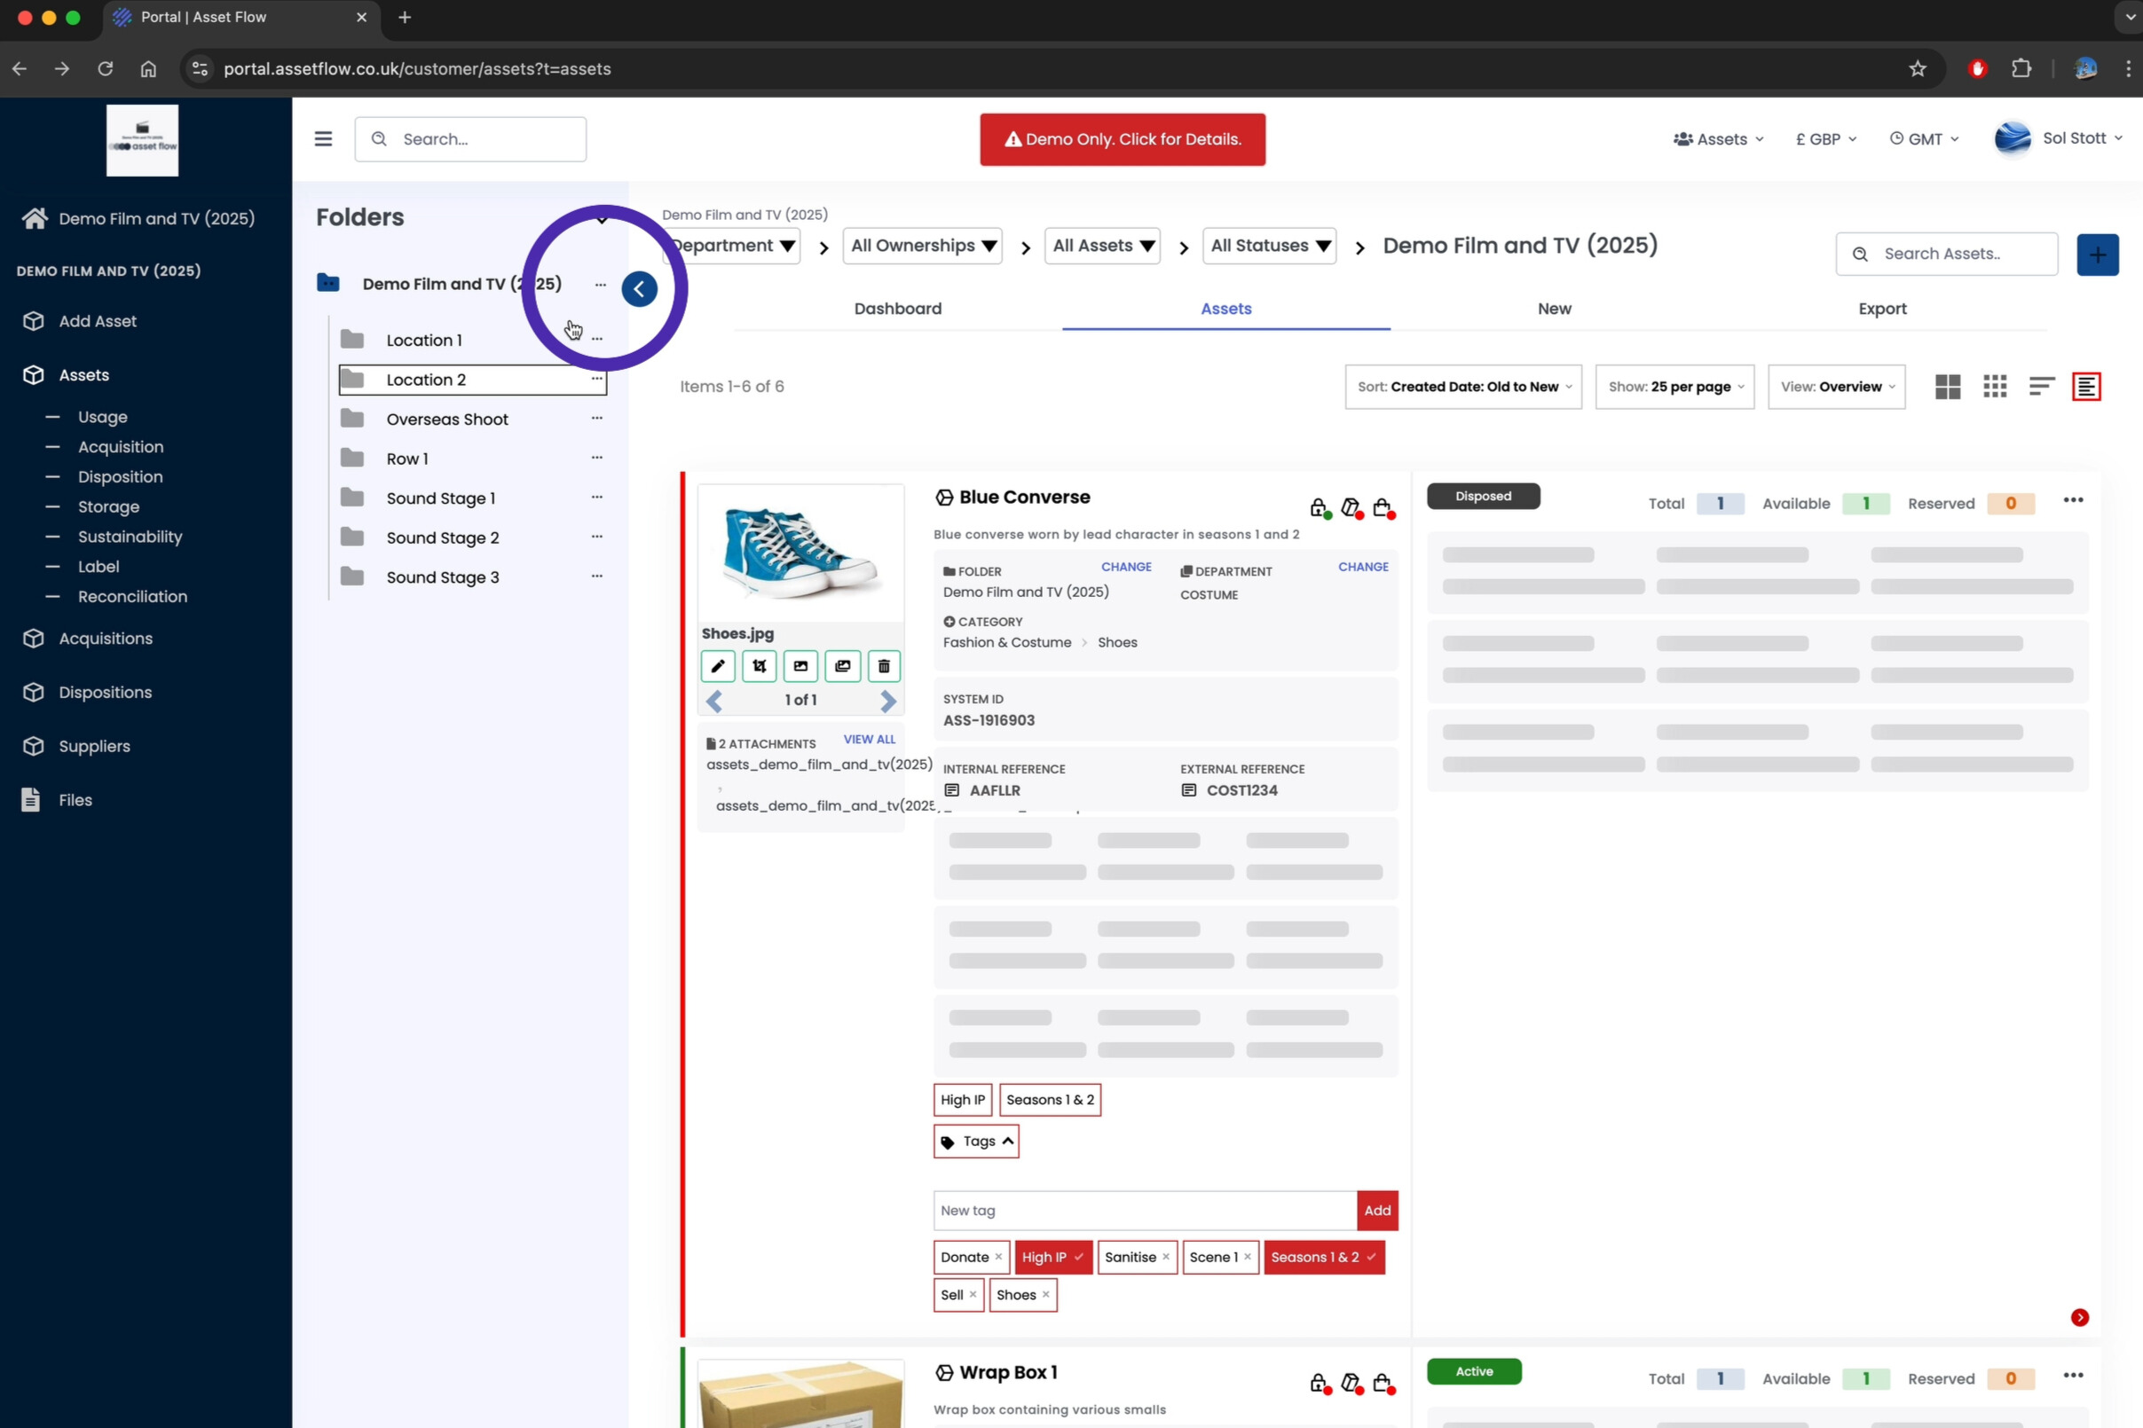Switch to the Dashboard tab
This screenshot has width=2143, height=1428.
[x=897, y=309]
